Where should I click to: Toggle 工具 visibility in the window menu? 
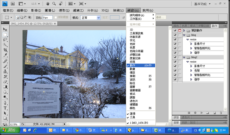point(141,117)
